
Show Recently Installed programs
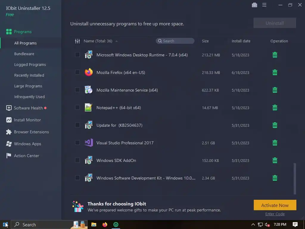(29, 75)
